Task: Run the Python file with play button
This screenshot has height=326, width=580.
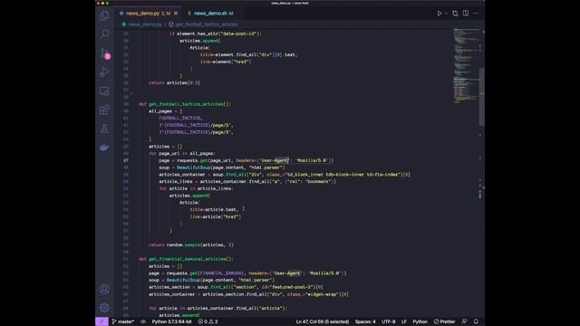Action: [440, 14]
